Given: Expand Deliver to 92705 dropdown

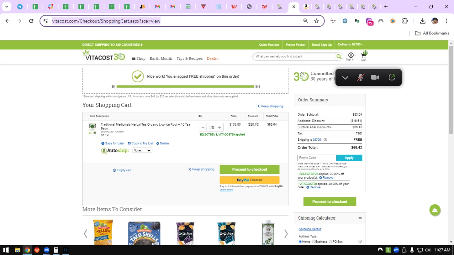Looking at the screenshot, I should pos(350,45).
